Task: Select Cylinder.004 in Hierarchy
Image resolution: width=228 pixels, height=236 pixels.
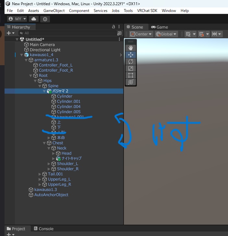Action: [69, 107]
